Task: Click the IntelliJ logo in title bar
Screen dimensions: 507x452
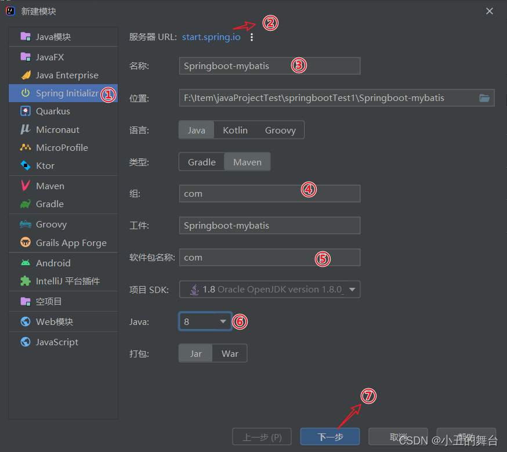Action: [10, 11]
